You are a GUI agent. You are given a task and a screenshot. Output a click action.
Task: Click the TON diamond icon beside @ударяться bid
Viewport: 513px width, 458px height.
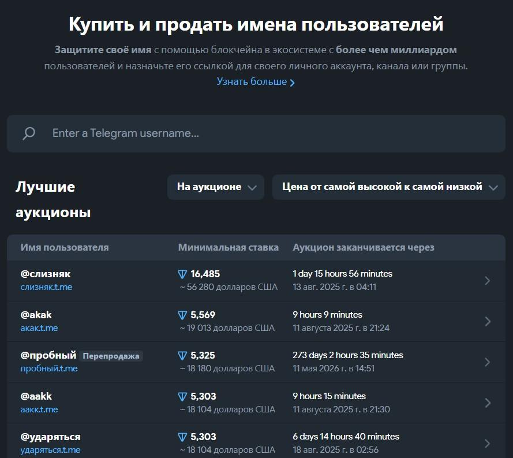(x=182, y=437)
